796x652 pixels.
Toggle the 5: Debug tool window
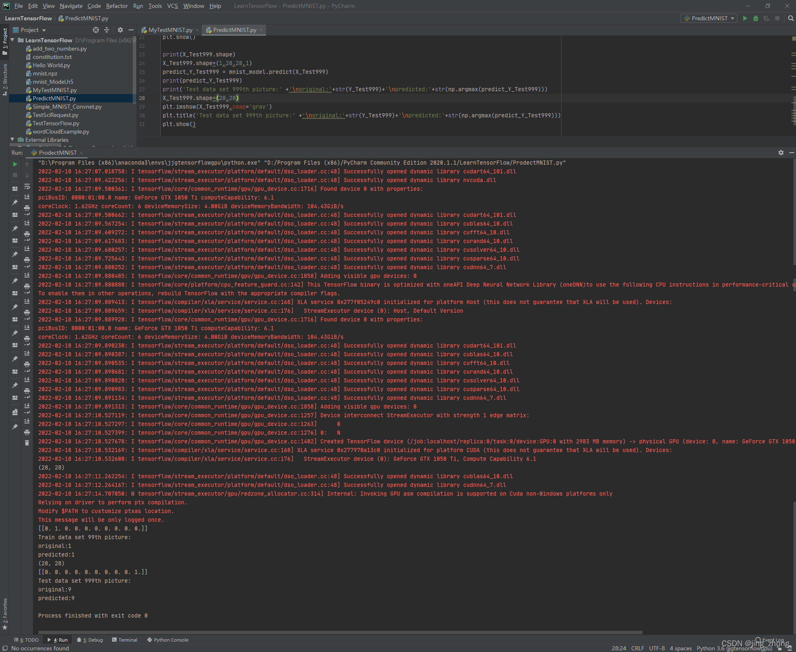[90, 640]
